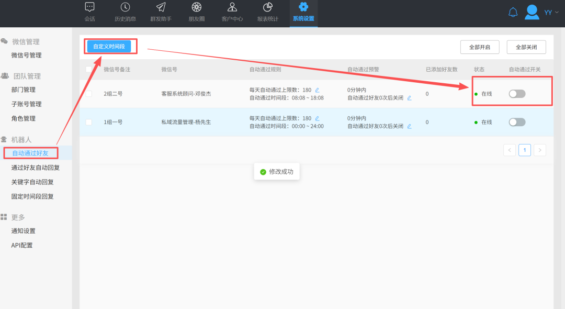Click the 团队管理 section icon
The image size is (565, 309).
tap(5, 76)
